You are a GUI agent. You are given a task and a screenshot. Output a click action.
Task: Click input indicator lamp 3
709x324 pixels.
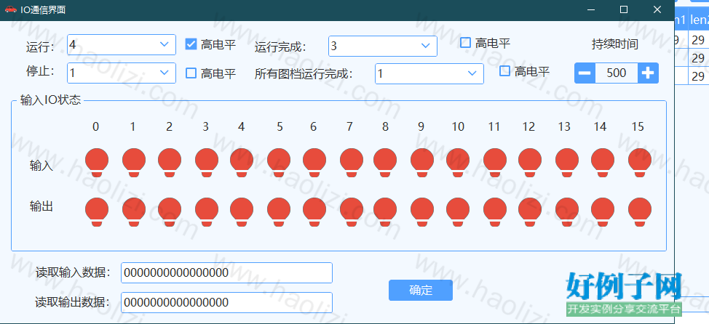point(207,163)
